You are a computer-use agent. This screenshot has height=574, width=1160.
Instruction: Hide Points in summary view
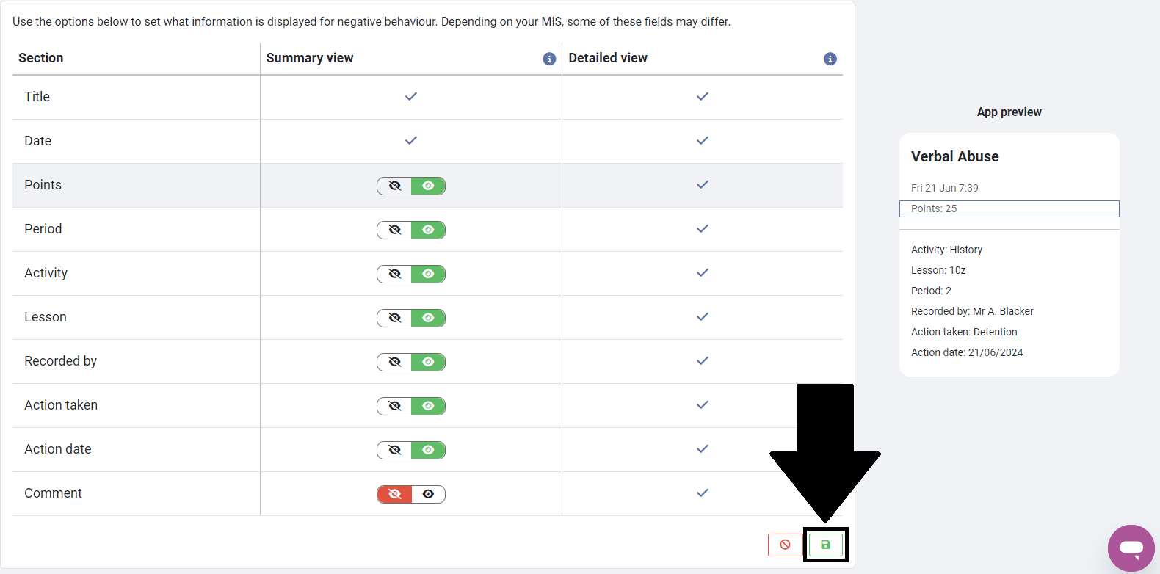(394, 186)
